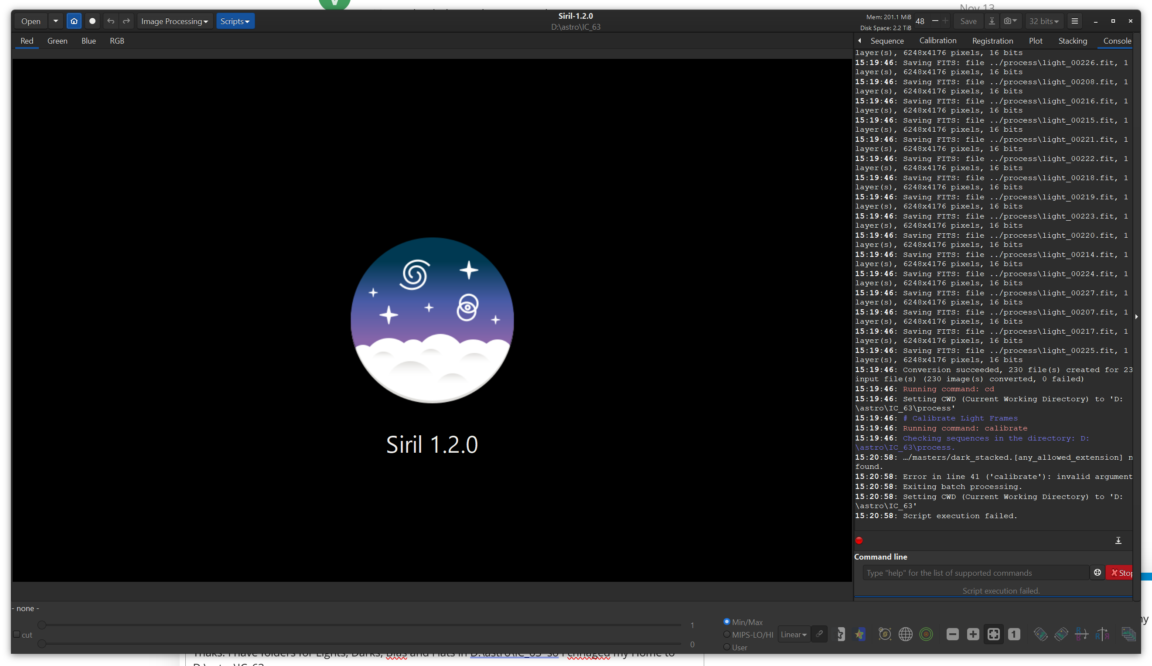Select the Green channel tab
The height and width of the screenshot is (666, 1152).
tap(57, 41)
